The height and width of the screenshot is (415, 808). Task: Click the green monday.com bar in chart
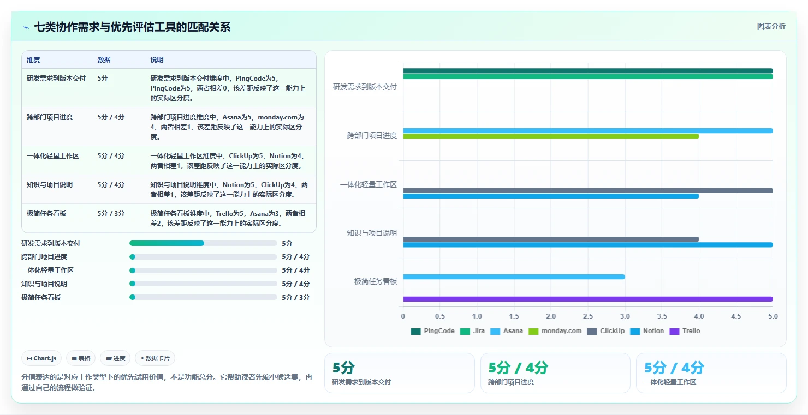(x=551, y=136)
